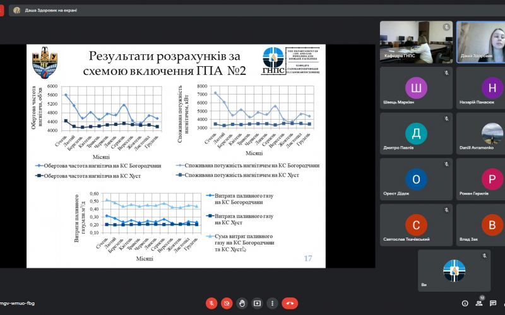Click your own tile logo avatar (Ви)
The width and height of the screenshot is (505, 315).
454,271
